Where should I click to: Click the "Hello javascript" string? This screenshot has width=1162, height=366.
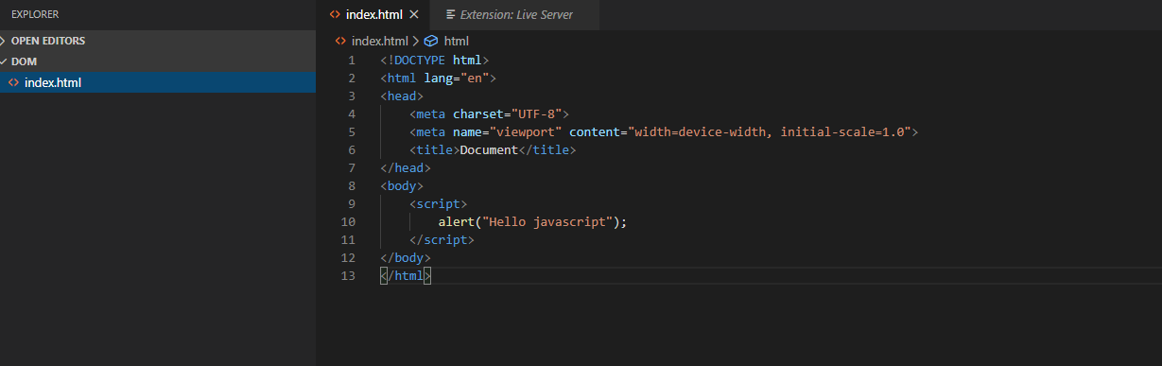[x=547, y=221]
